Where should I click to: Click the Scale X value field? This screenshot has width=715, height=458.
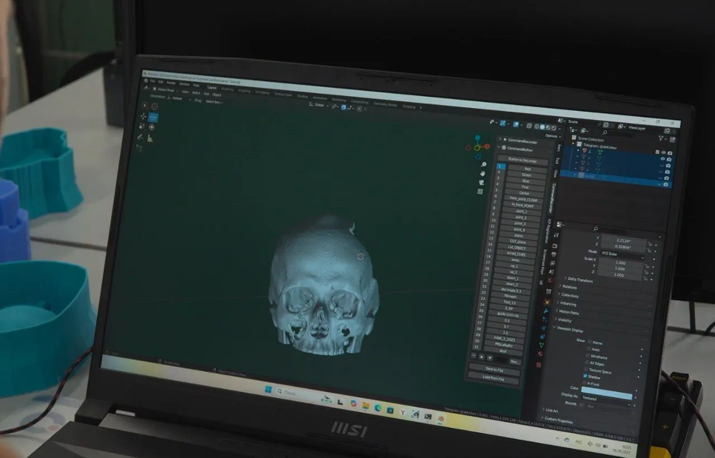point(621,263)
